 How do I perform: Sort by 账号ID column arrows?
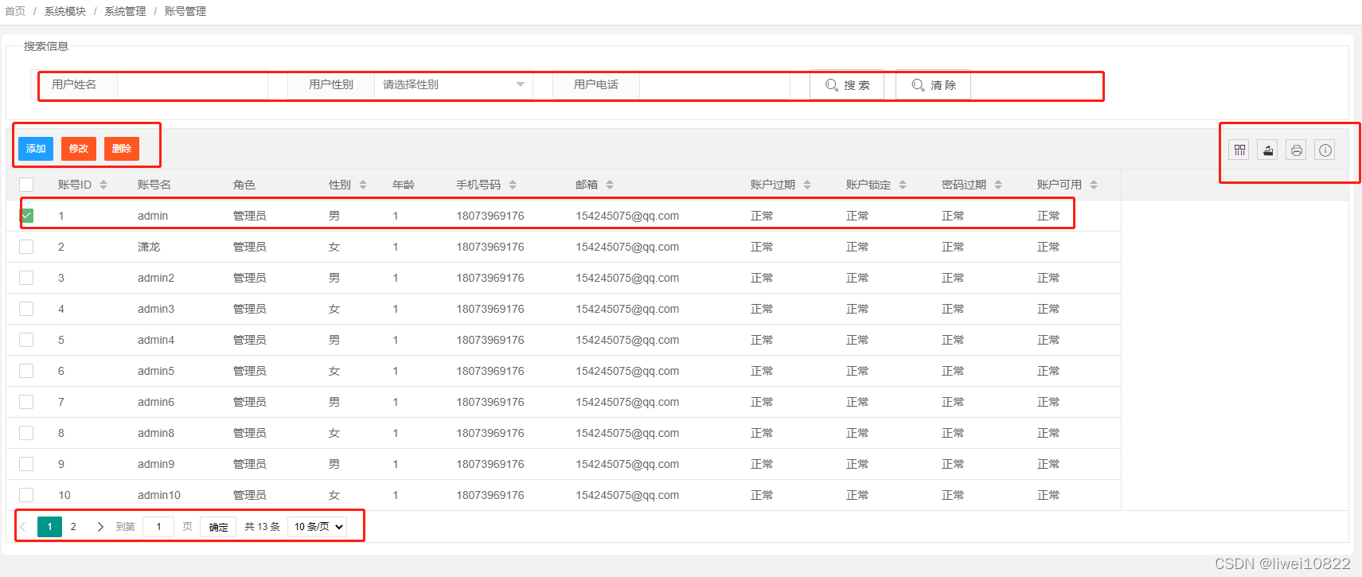click(x=103, y=185)
